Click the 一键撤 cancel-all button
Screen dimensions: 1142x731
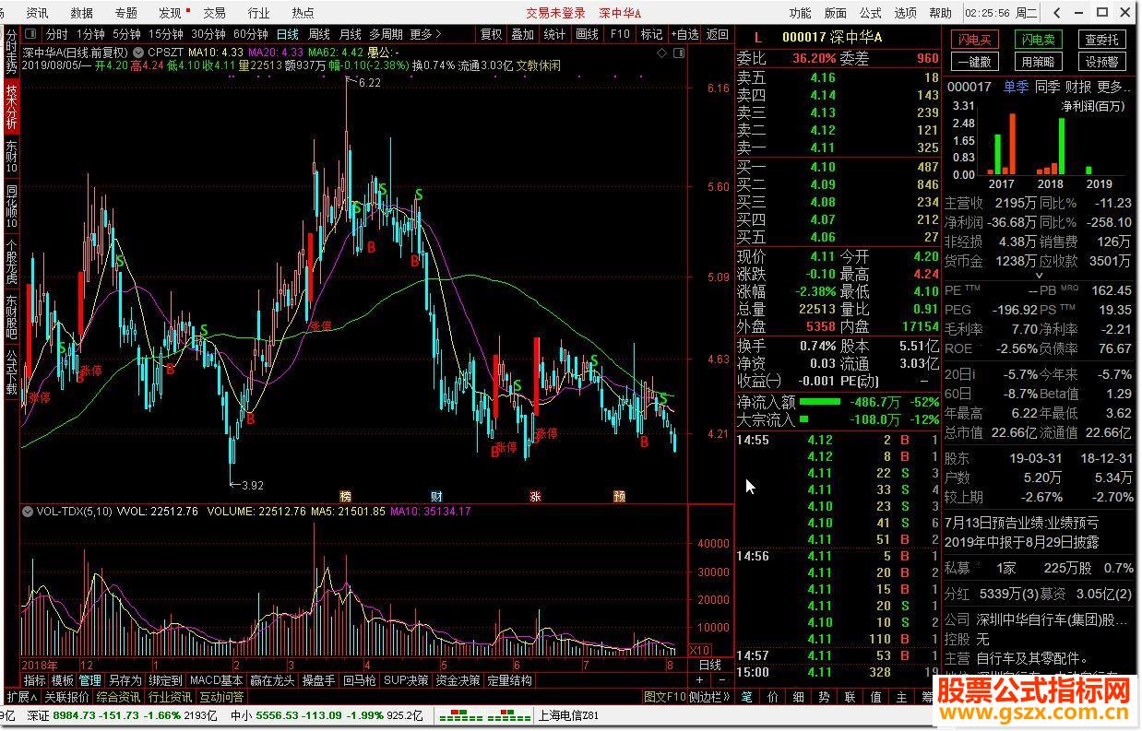point(973,62)
